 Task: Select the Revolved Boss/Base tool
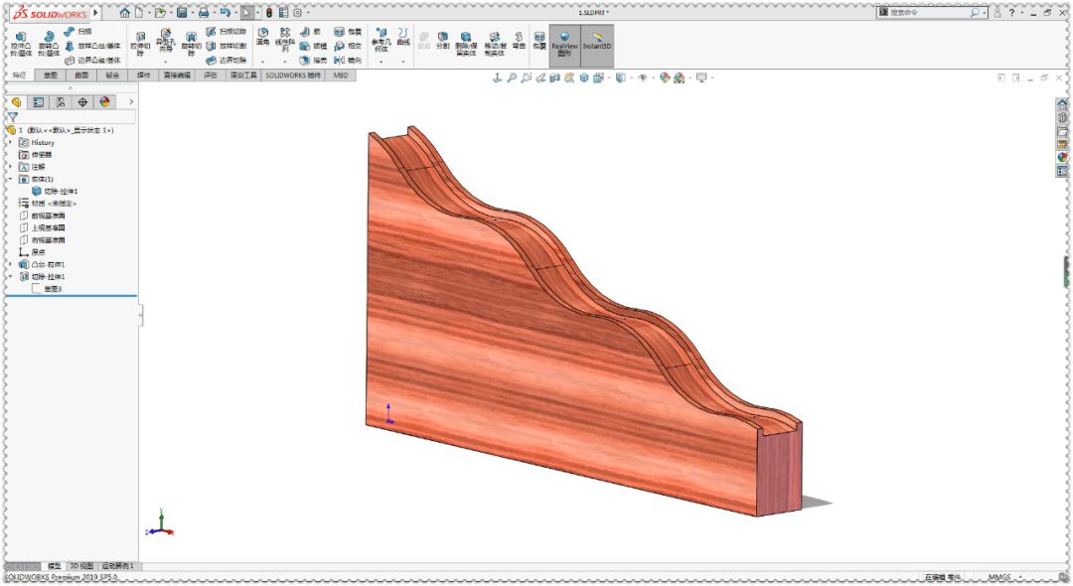point(47,40)
